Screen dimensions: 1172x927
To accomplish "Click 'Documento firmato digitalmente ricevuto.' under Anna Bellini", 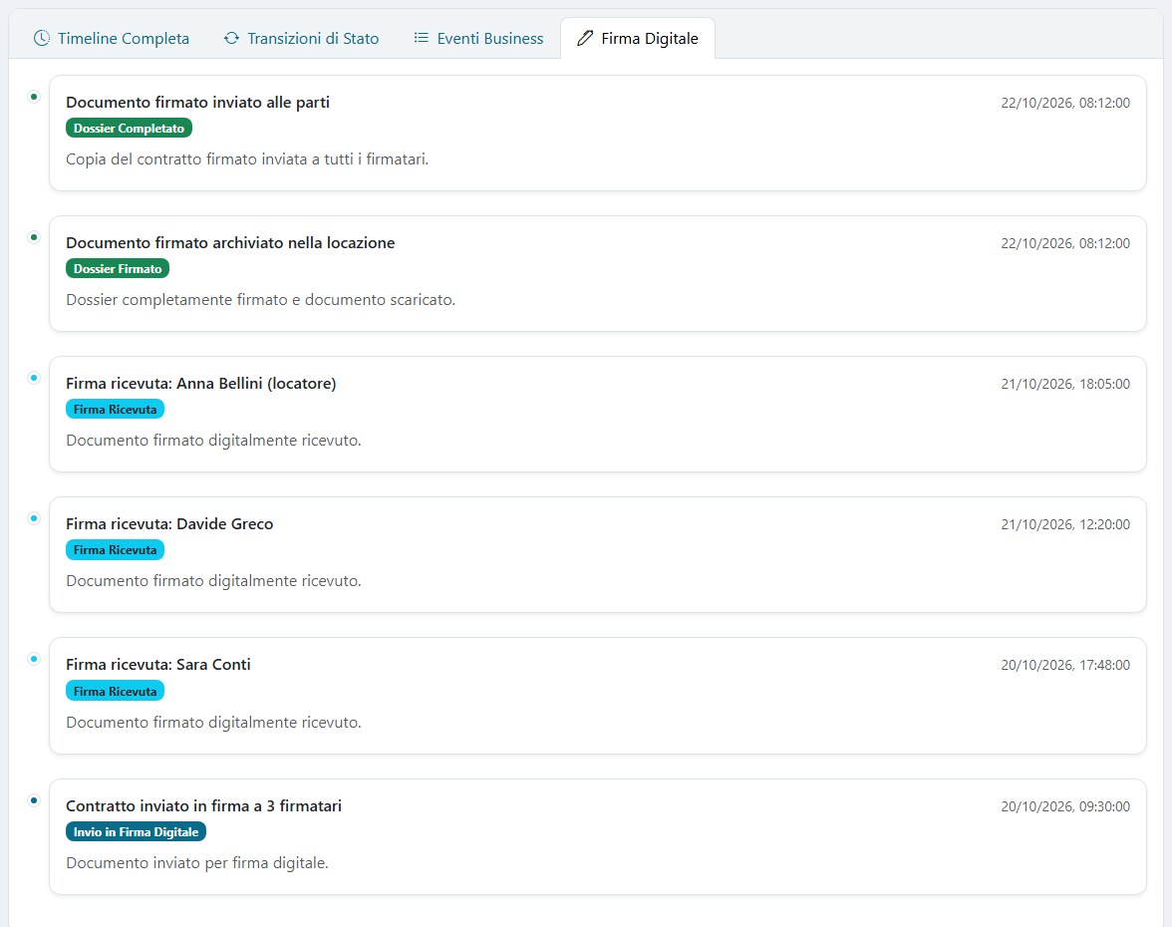I will tap(213, 441).
